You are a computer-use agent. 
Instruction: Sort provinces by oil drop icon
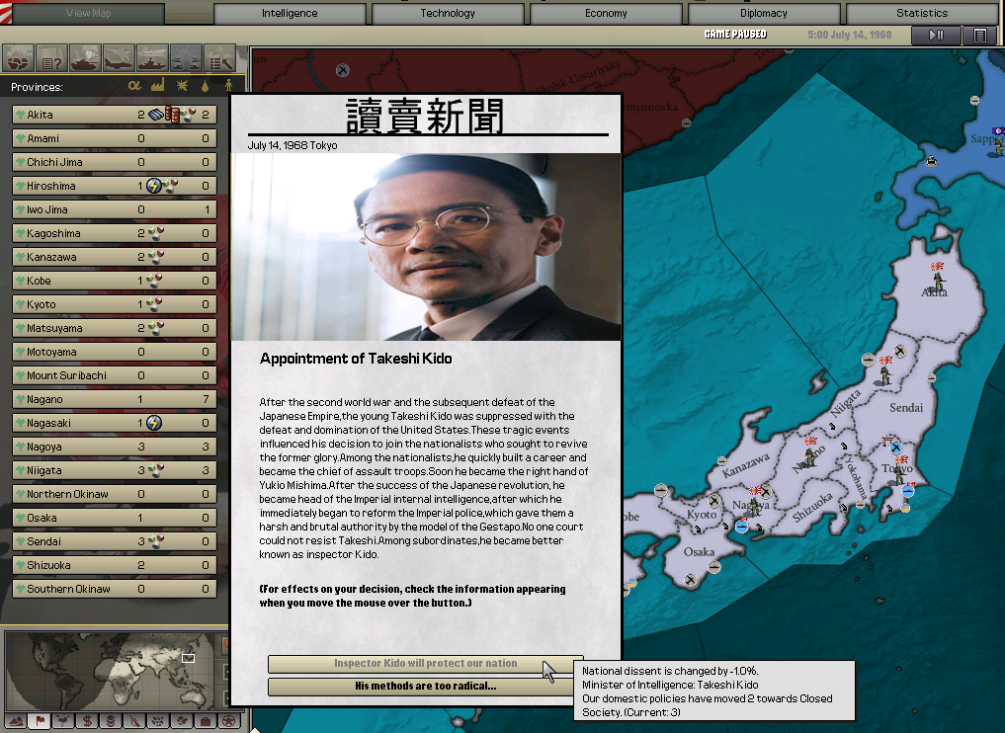click(206, 87)
